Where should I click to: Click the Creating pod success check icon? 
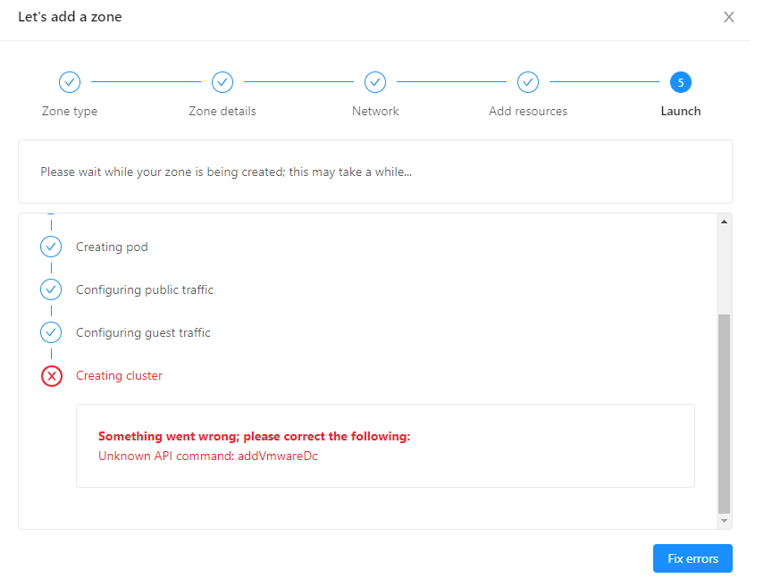coord(51,246)
